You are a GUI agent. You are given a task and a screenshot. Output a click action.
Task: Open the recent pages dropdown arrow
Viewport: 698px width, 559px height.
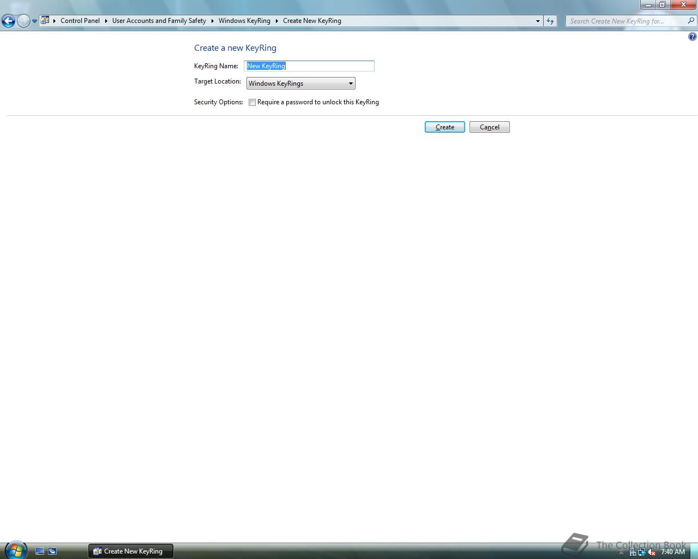click(34, 21)
